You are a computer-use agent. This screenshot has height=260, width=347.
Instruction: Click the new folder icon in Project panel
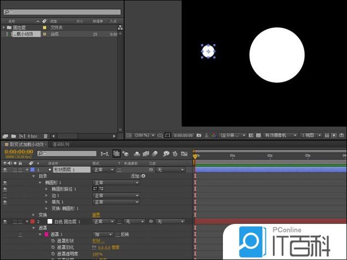(12, 136)
